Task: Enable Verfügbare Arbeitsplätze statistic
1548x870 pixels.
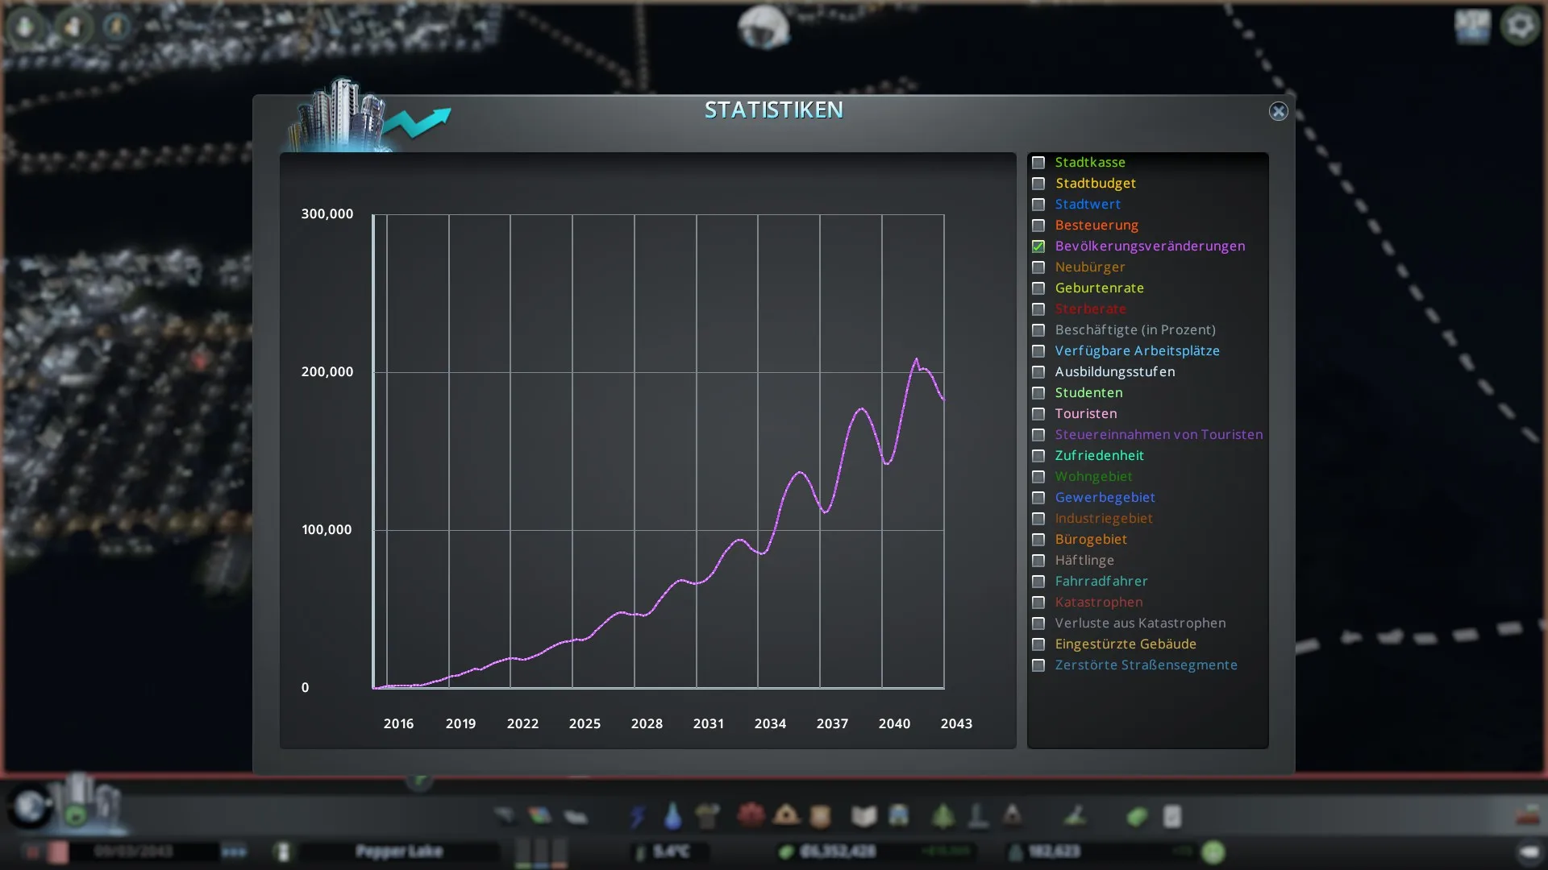Action: [x=1038, y=351]
